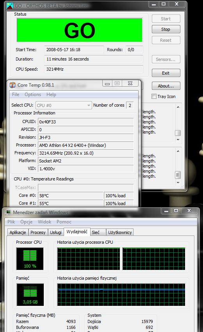Viewport: 203px width, 332px height.
Task: Click the Exit button in ORTHOS
Action: (x=166, y=73)
